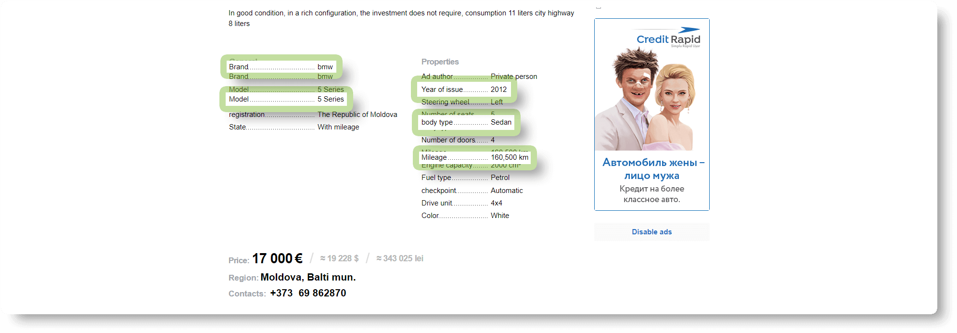Image resolution: width=957 pixels, height=333 pixels.
Task: Click the lei price '≈ 343 025 lei'
Action: coord(400,258)
